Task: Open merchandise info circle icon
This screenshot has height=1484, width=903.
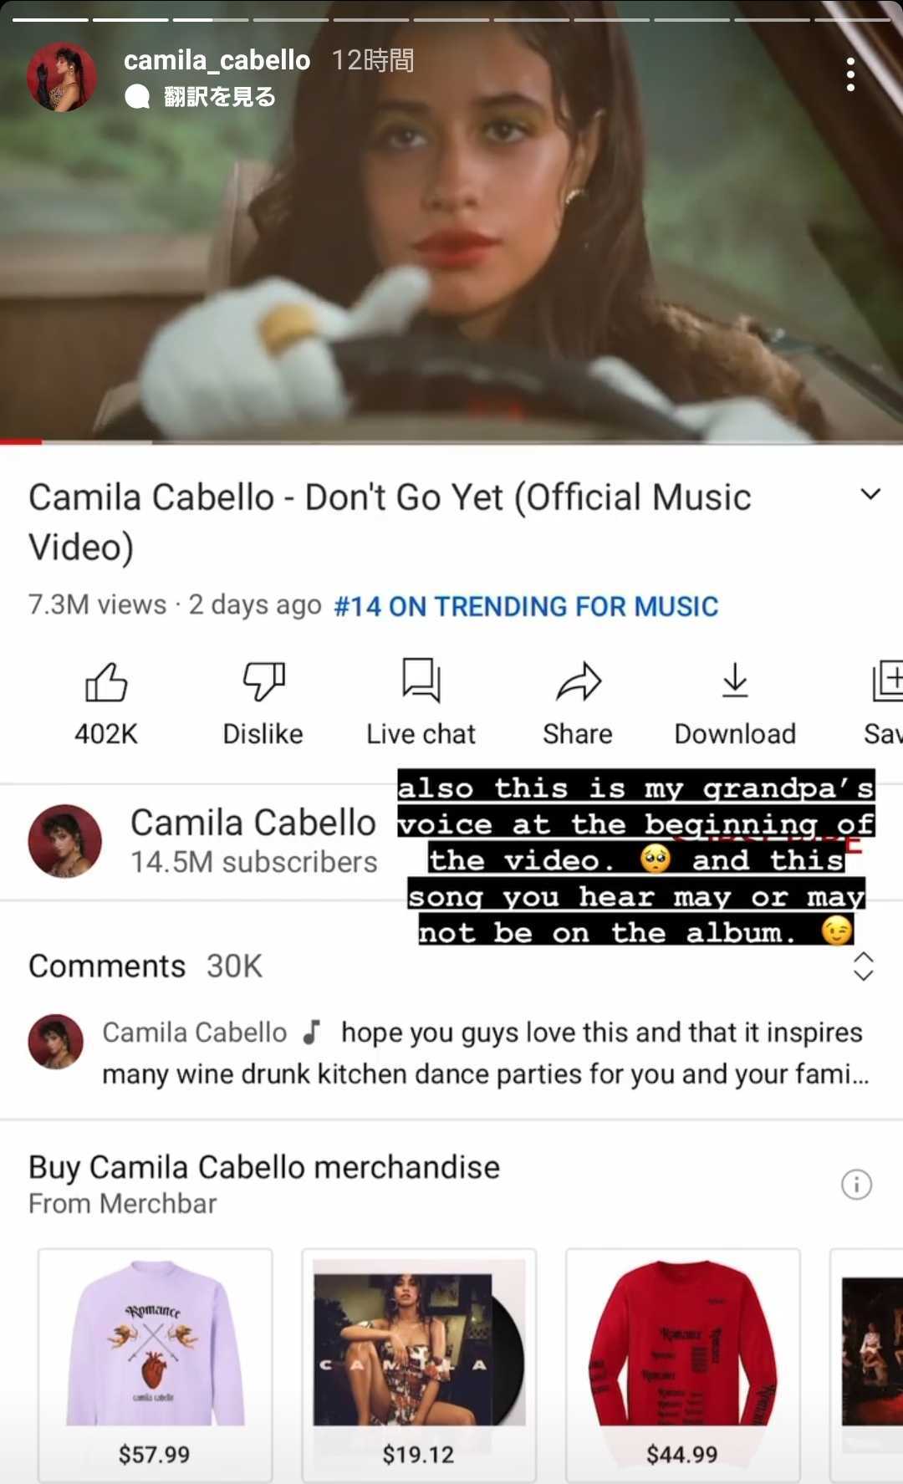Action: click(x=856, y=1185)
